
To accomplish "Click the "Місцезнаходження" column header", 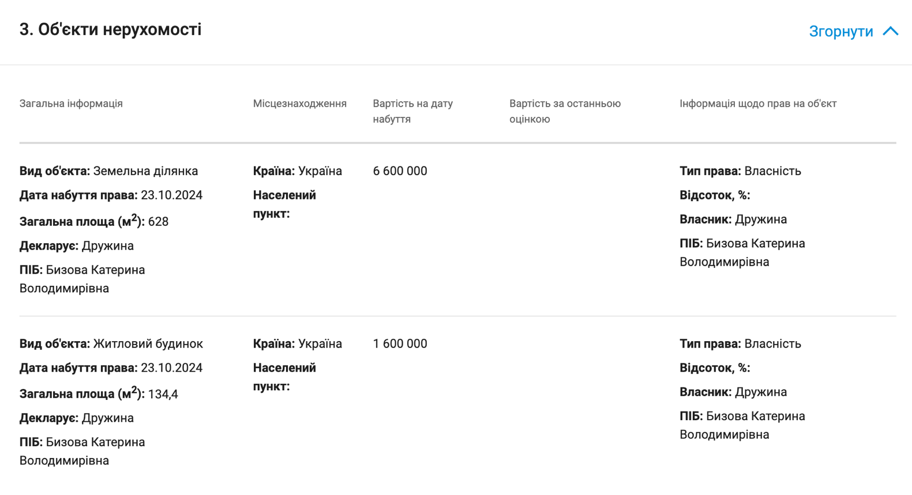I will pyautogui.click(x=299, y=104).
